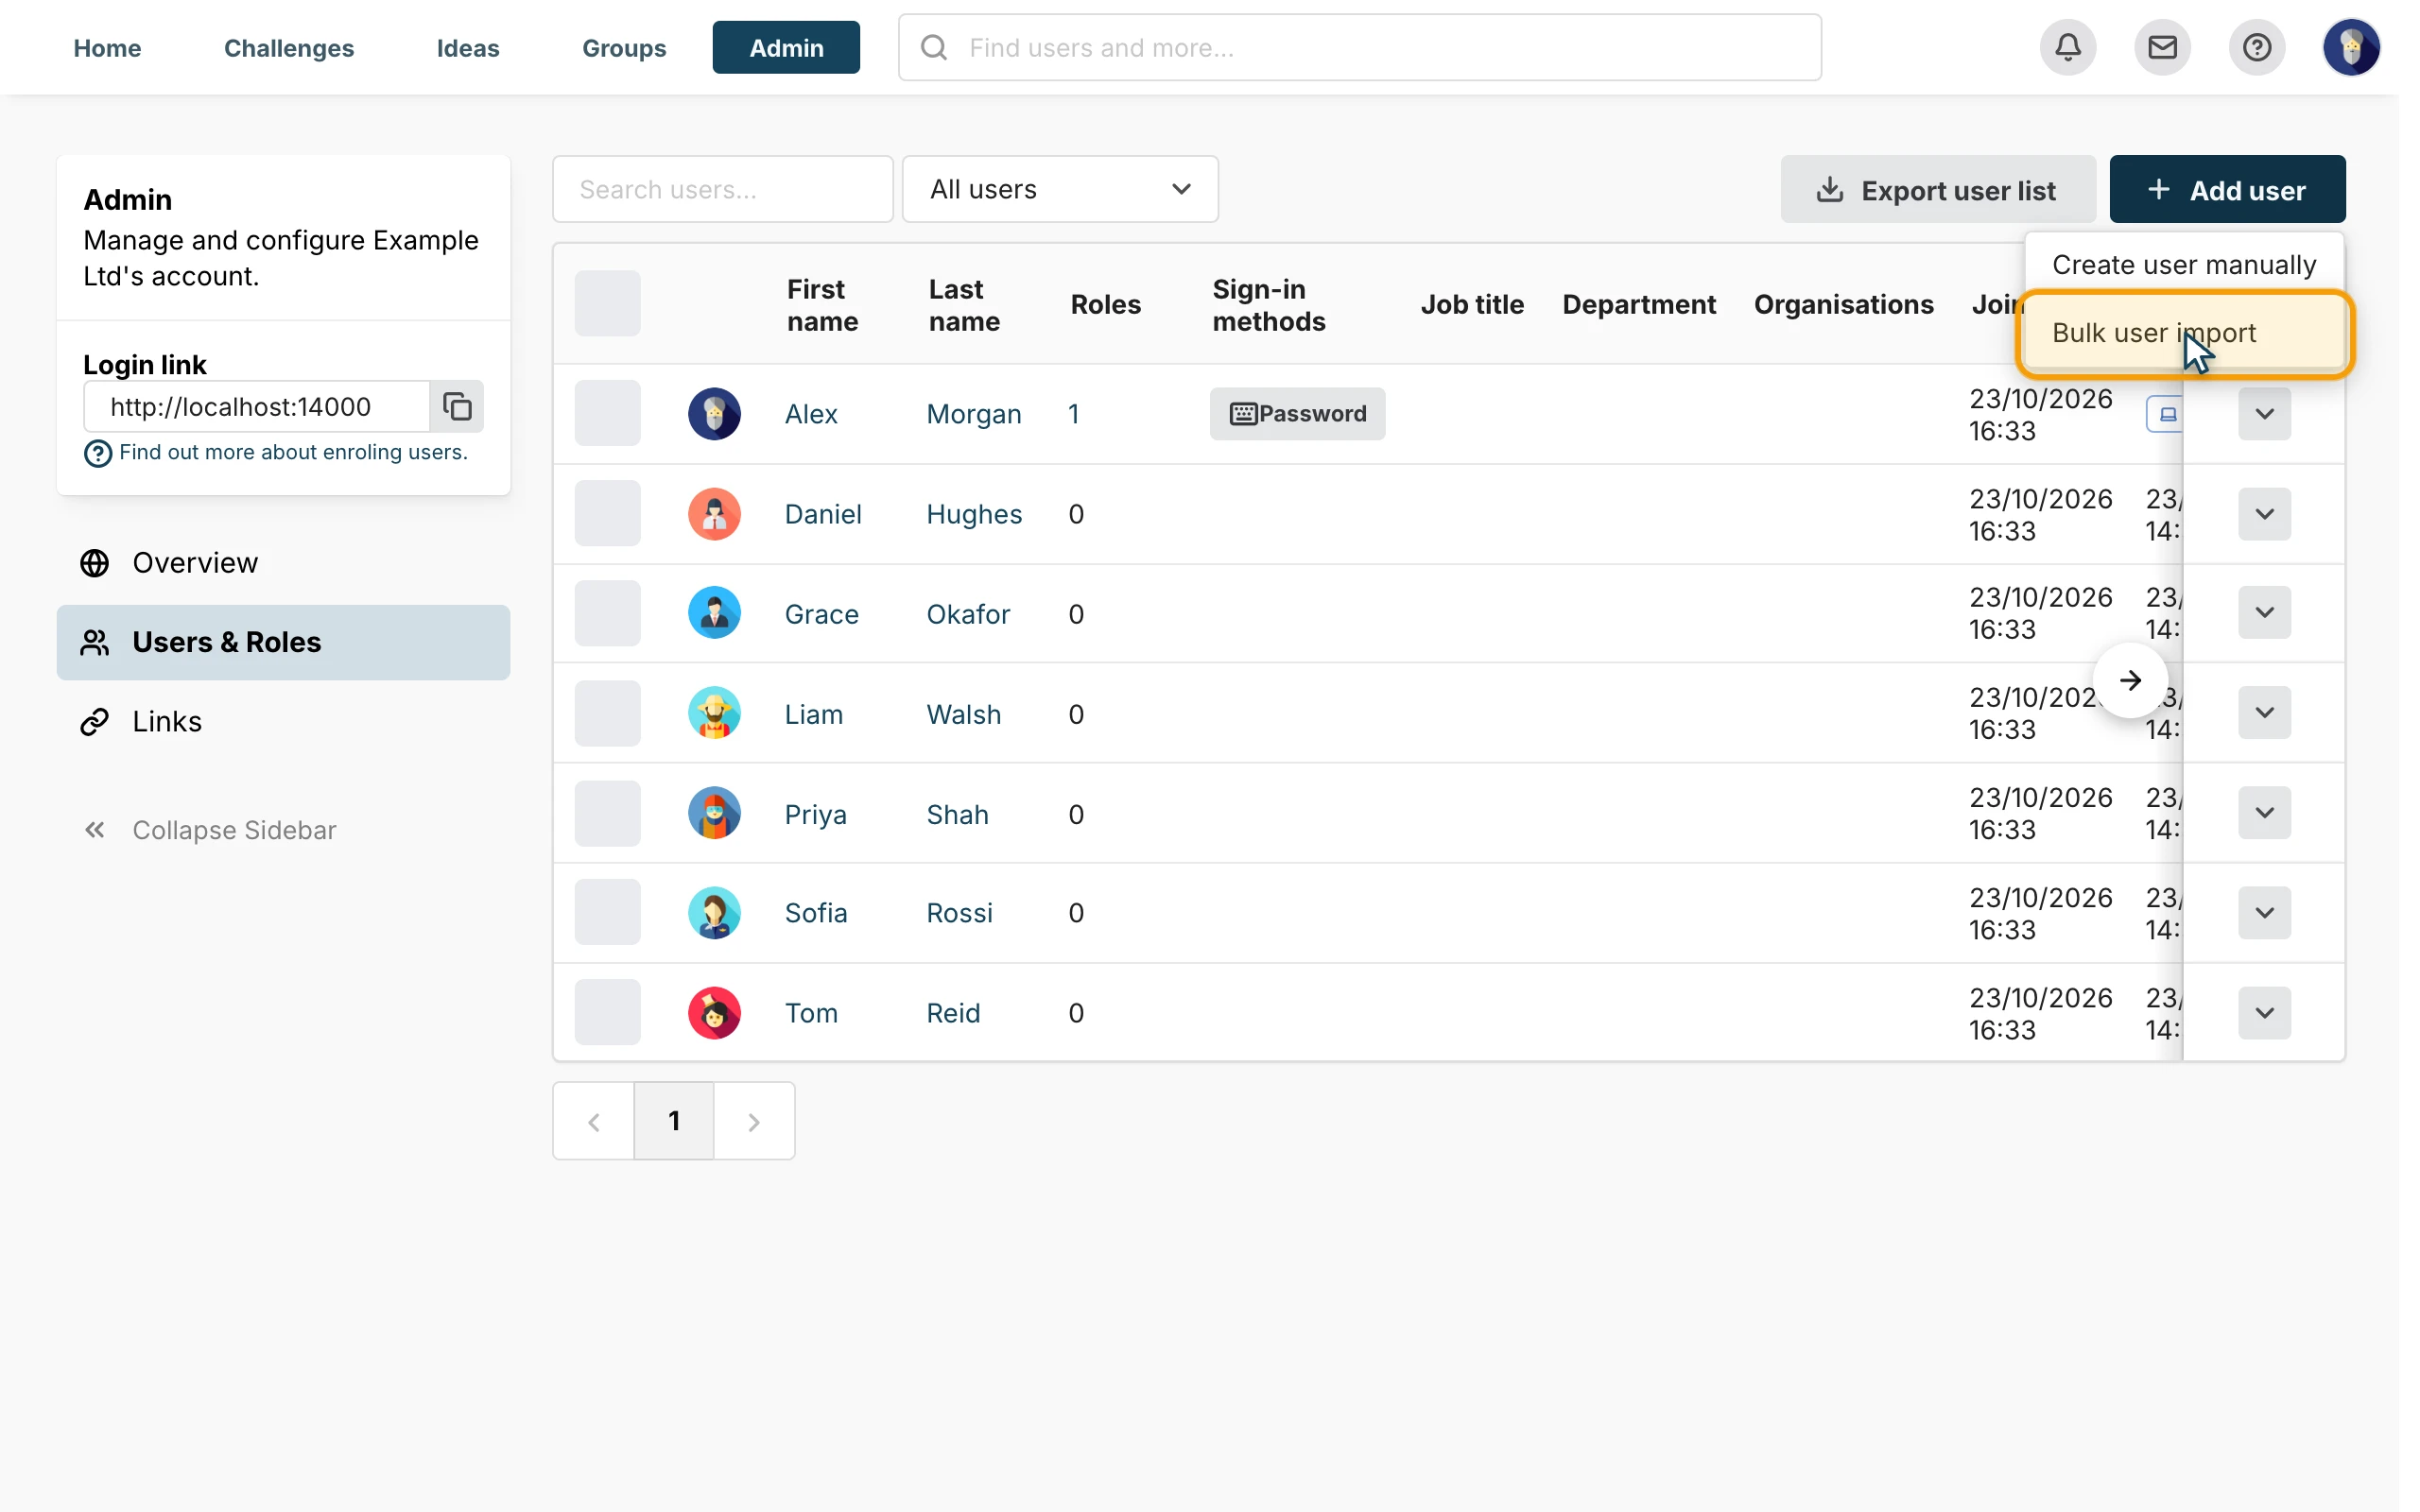Collapse the sidebar

209,830
